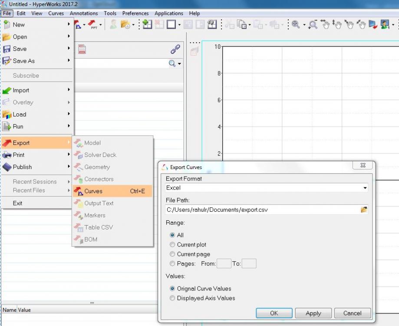Expand the Recent Sessions submenu
This screenshot has height=326, width=399.
click(x=37, y=182)
